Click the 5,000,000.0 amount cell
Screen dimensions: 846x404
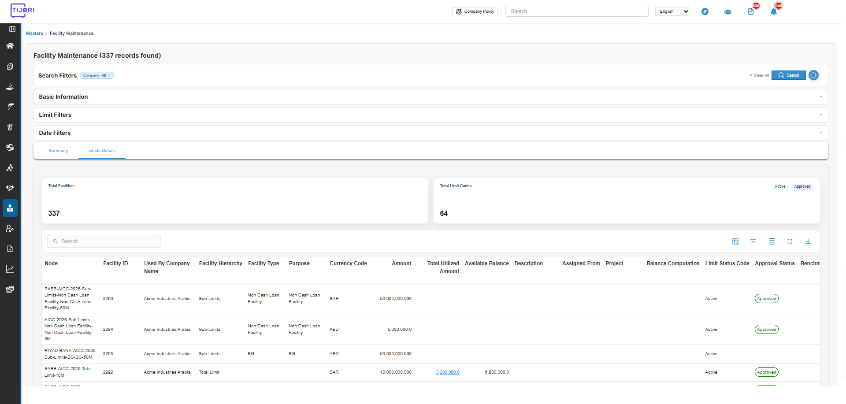click(x=400, y=330)
